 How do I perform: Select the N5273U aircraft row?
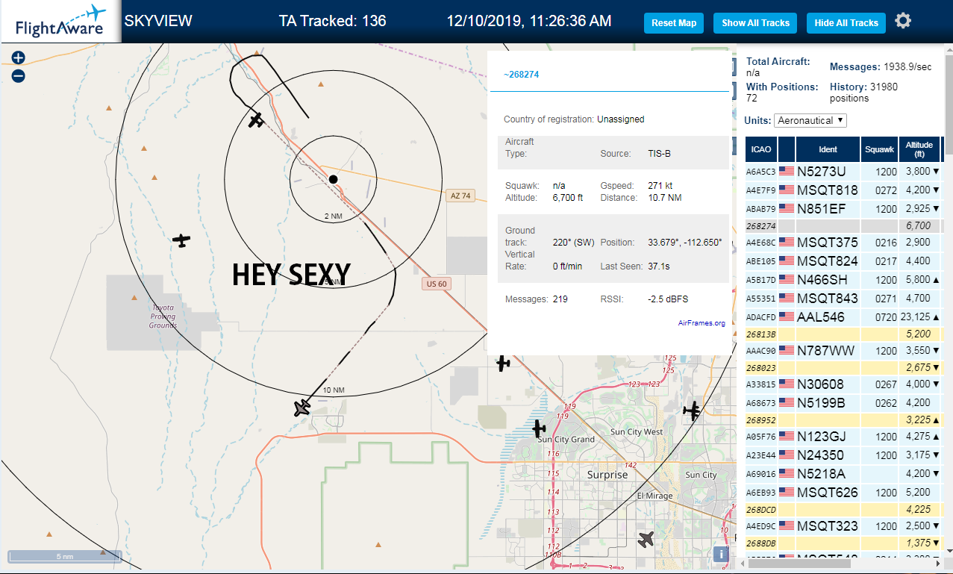click(843, 171)
